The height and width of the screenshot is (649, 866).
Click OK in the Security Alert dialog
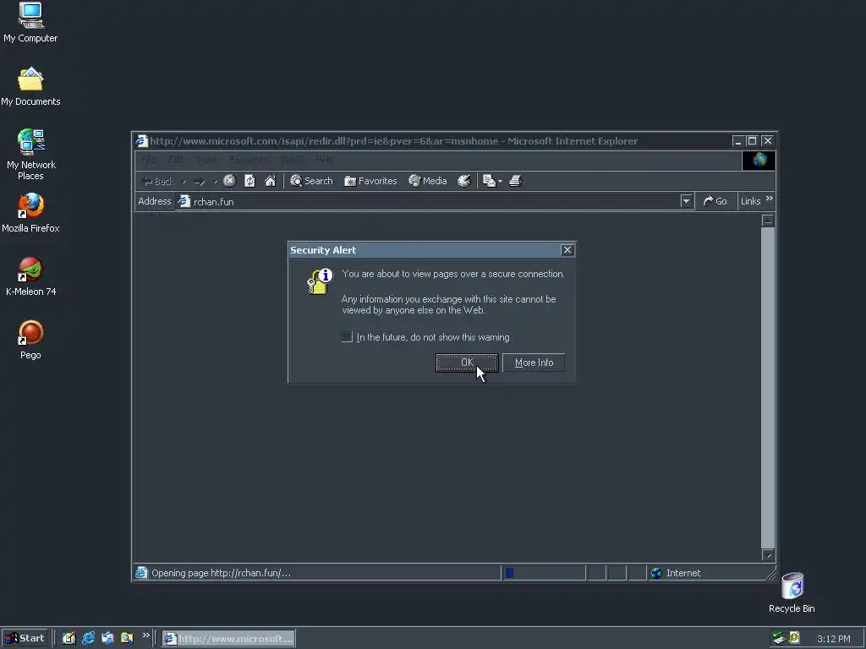point(467,363)
